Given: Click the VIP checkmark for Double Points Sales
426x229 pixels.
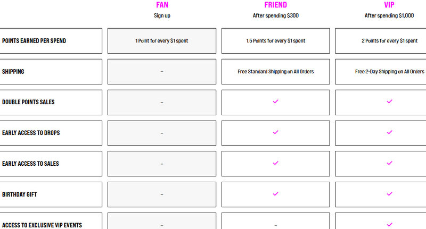Looking at the screenshot, I should pyautogui.click(x=389, y=101).
